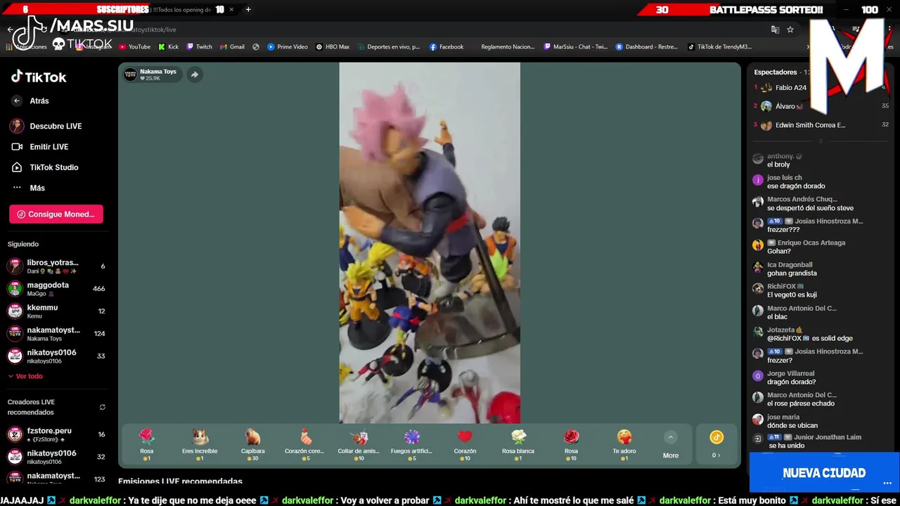Open the Gmail bookmark
The image size is (900, 506).
[x=232, y=47]
